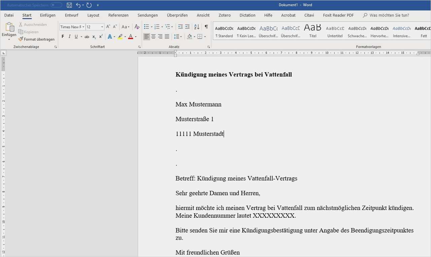This screenshot has height=257, width=431.
Task: Click the Einfügen paste clipboard icon
Action: (x=9, y=27)
